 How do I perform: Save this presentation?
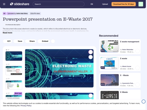(19, 41)
